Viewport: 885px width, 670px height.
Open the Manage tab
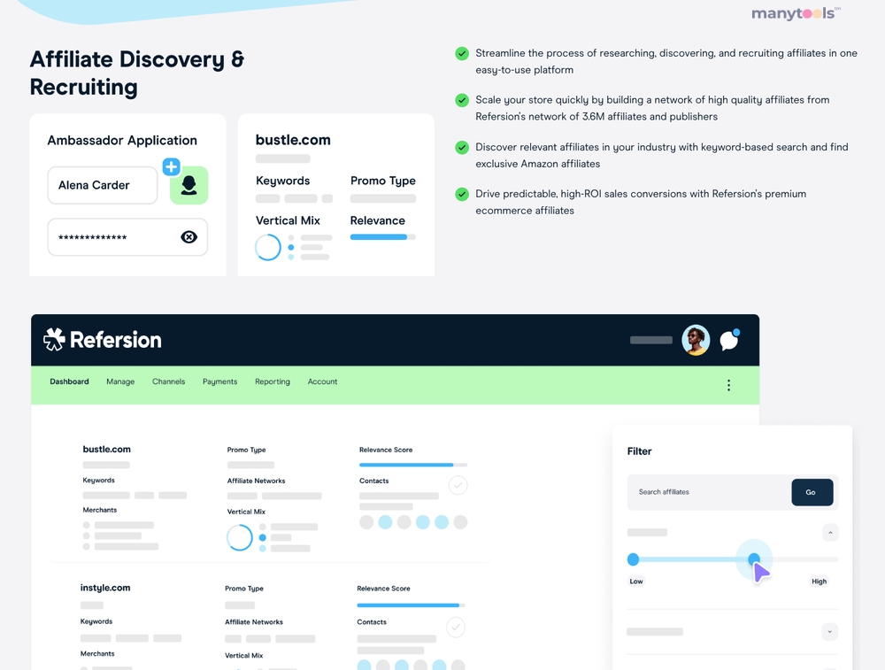point(120,381)
